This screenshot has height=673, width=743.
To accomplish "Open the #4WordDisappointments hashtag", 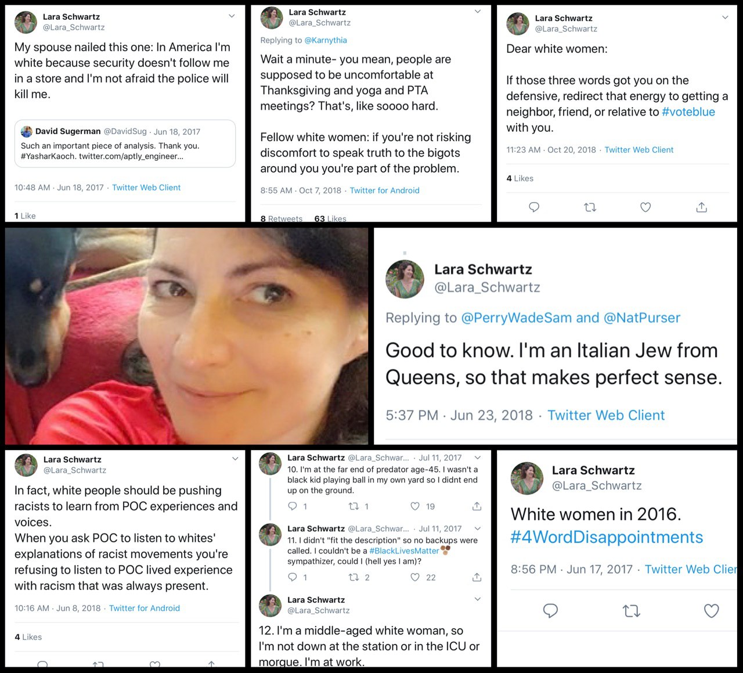I will (x=607, y=537).
